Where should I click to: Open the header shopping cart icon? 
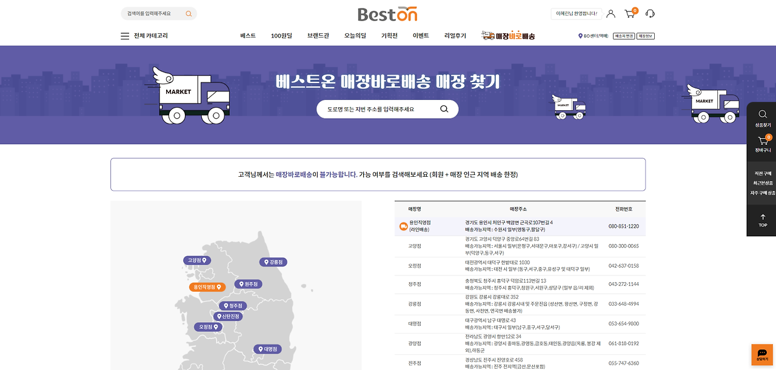click(x=630, y=13)
